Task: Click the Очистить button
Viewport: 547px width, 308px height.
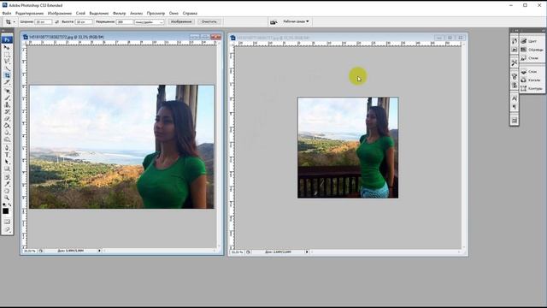Action: [x=209, y=21]
